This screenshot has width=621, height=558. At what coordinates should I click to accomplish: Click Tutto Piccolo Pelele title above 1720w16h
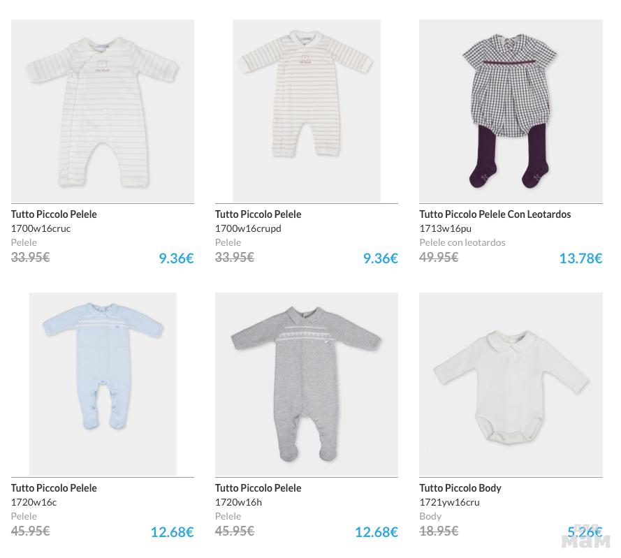(258, 488)
